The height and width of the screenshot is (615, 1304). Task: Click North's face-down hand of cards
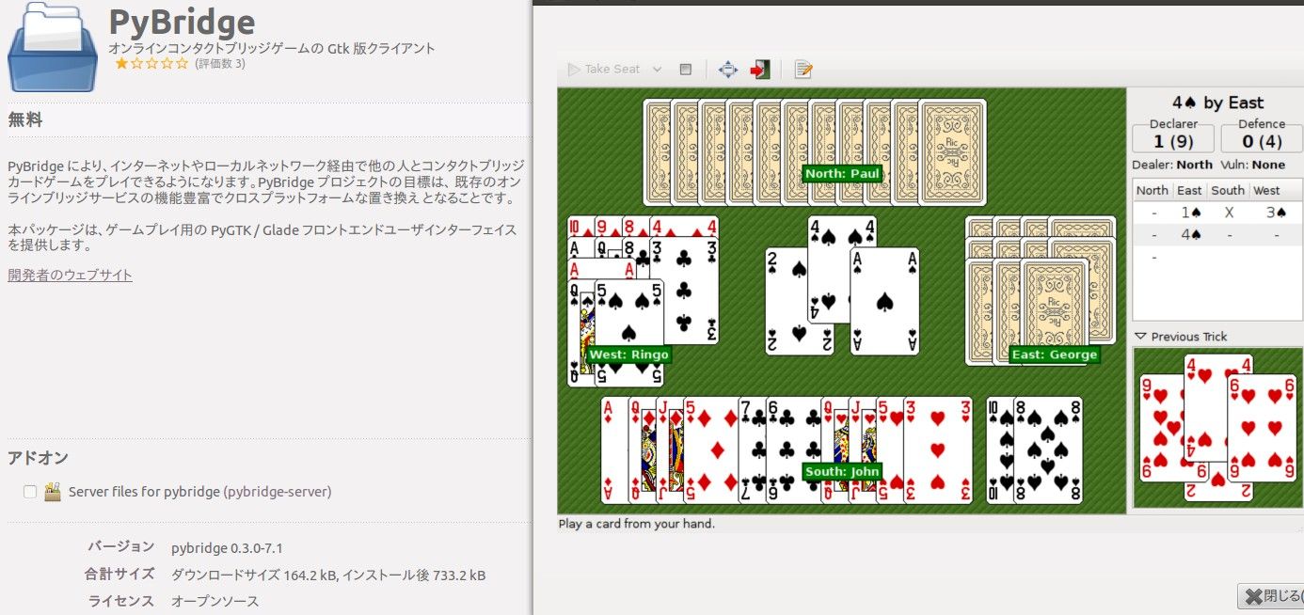pos(815,152)
